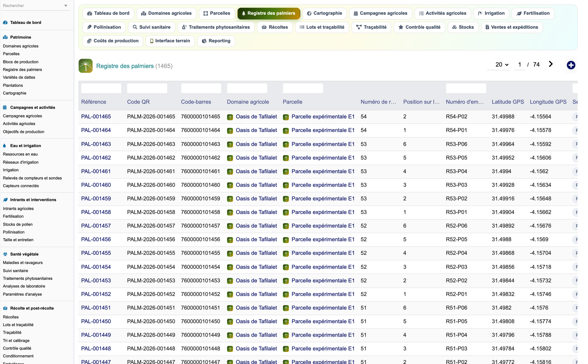Open the Traçabilité tab
Screen dimensions: 588x364
click(371, 27)
